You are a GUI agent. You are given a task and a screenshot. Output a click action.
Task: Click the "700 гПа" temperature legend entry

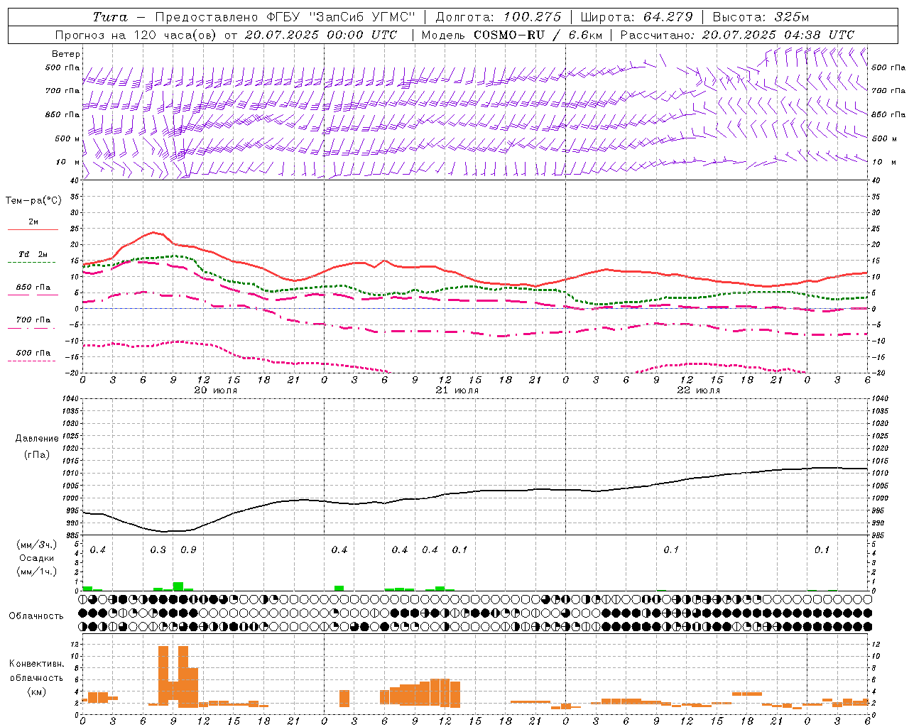pos(33,320)
